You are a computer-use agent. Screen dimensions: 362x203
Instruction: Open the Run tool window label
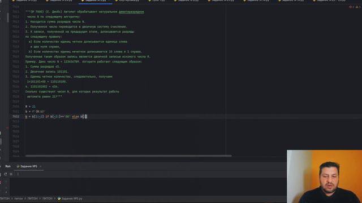[8, 166]
